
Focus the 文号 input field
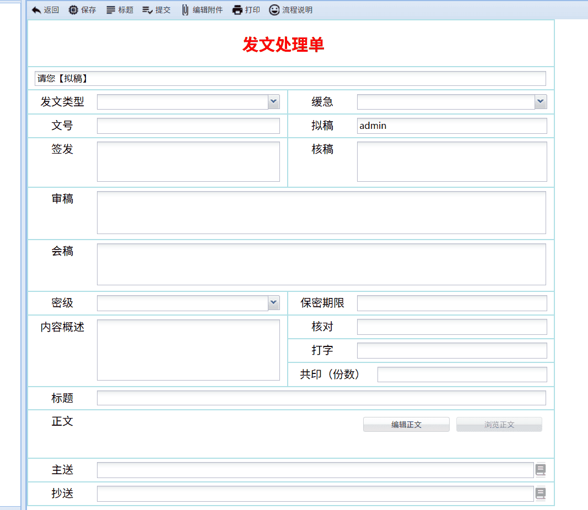(x=188, y=126)
